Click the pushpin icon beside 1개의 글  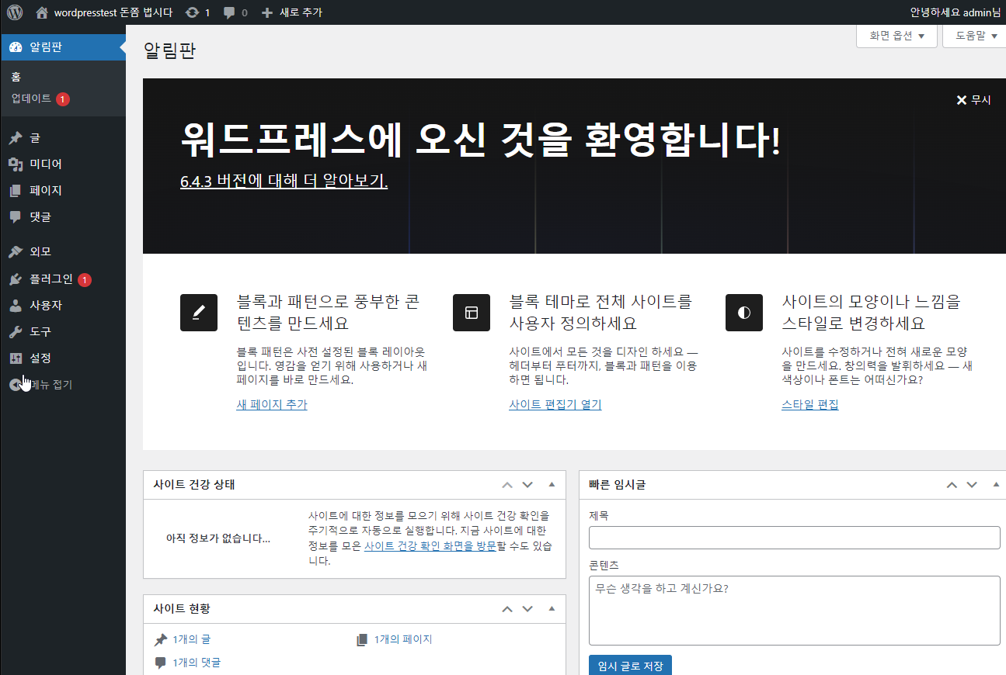coord(161,640)
